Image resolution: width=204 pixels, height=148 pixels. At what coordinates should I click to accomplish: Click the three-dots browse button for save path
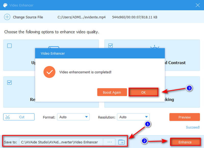pyautogui.click(x=110, y=142)
